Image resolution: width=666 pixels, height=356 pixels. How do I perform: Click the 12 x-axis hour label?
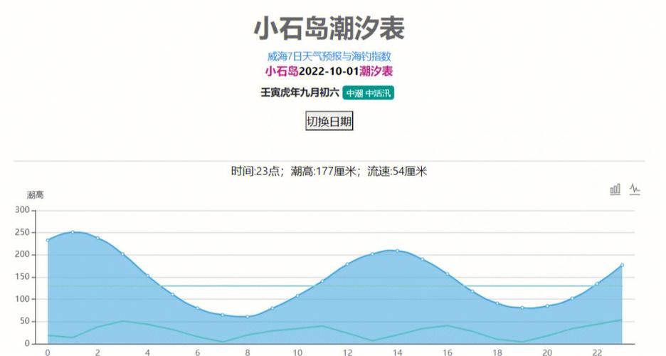click(x=347, y=352)
